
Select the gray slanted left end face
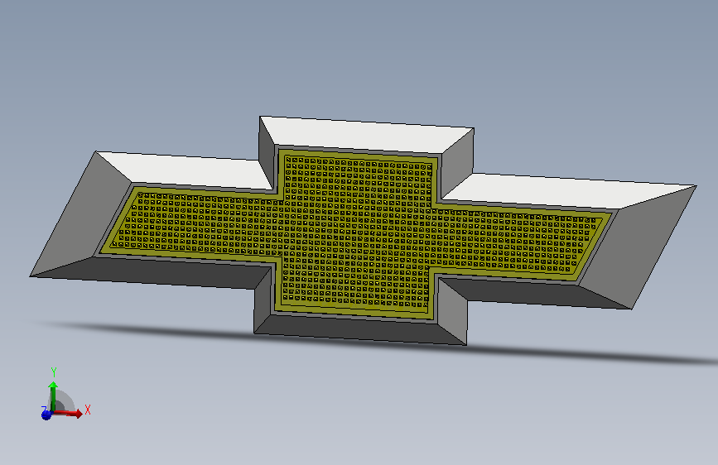tap(80, 215)
